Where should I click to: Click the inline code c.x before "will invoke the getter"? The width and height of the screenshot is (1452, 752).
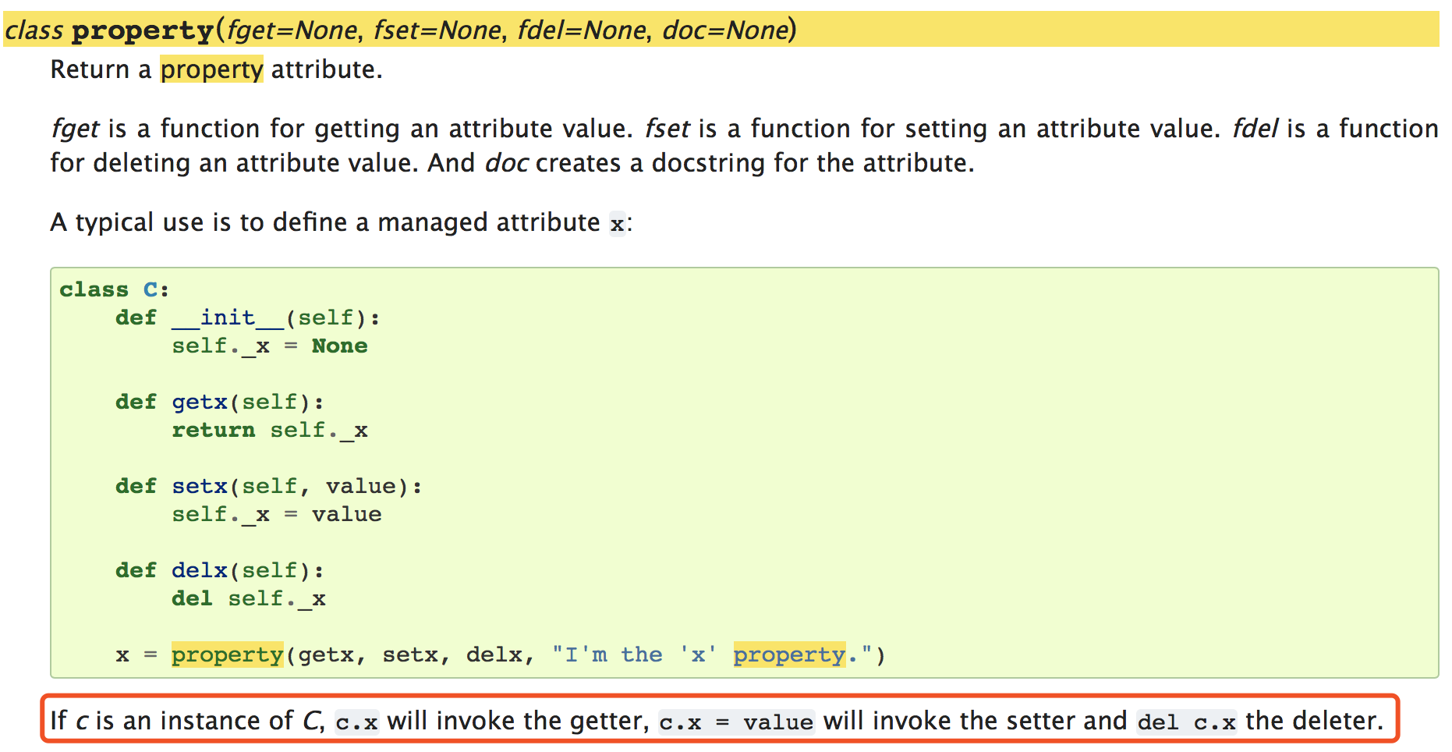[356, 722]
